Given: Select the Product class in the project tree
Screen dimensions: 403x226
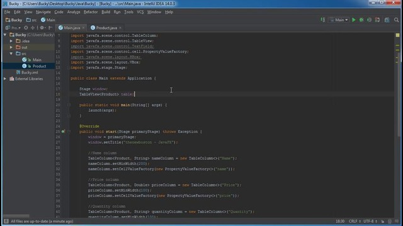Looking at the screenshot, I should (x=39, y=66).
